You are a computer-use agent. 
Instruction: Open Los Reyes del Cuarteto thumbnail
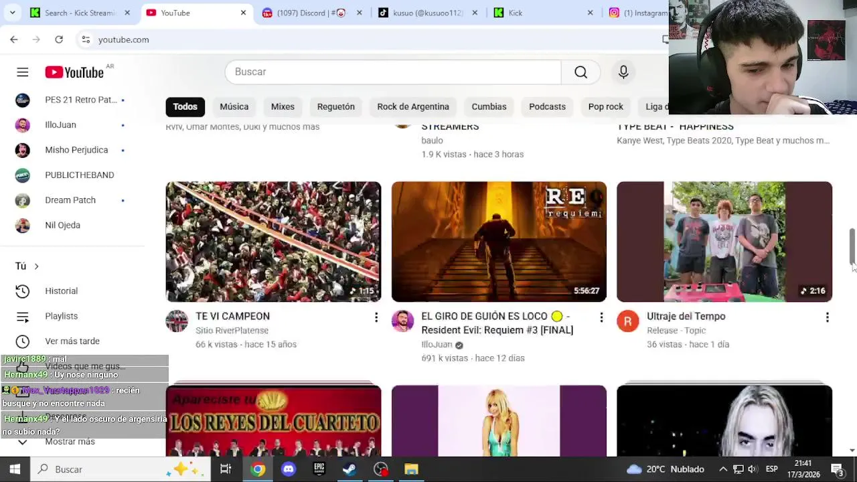coord(273,420)
